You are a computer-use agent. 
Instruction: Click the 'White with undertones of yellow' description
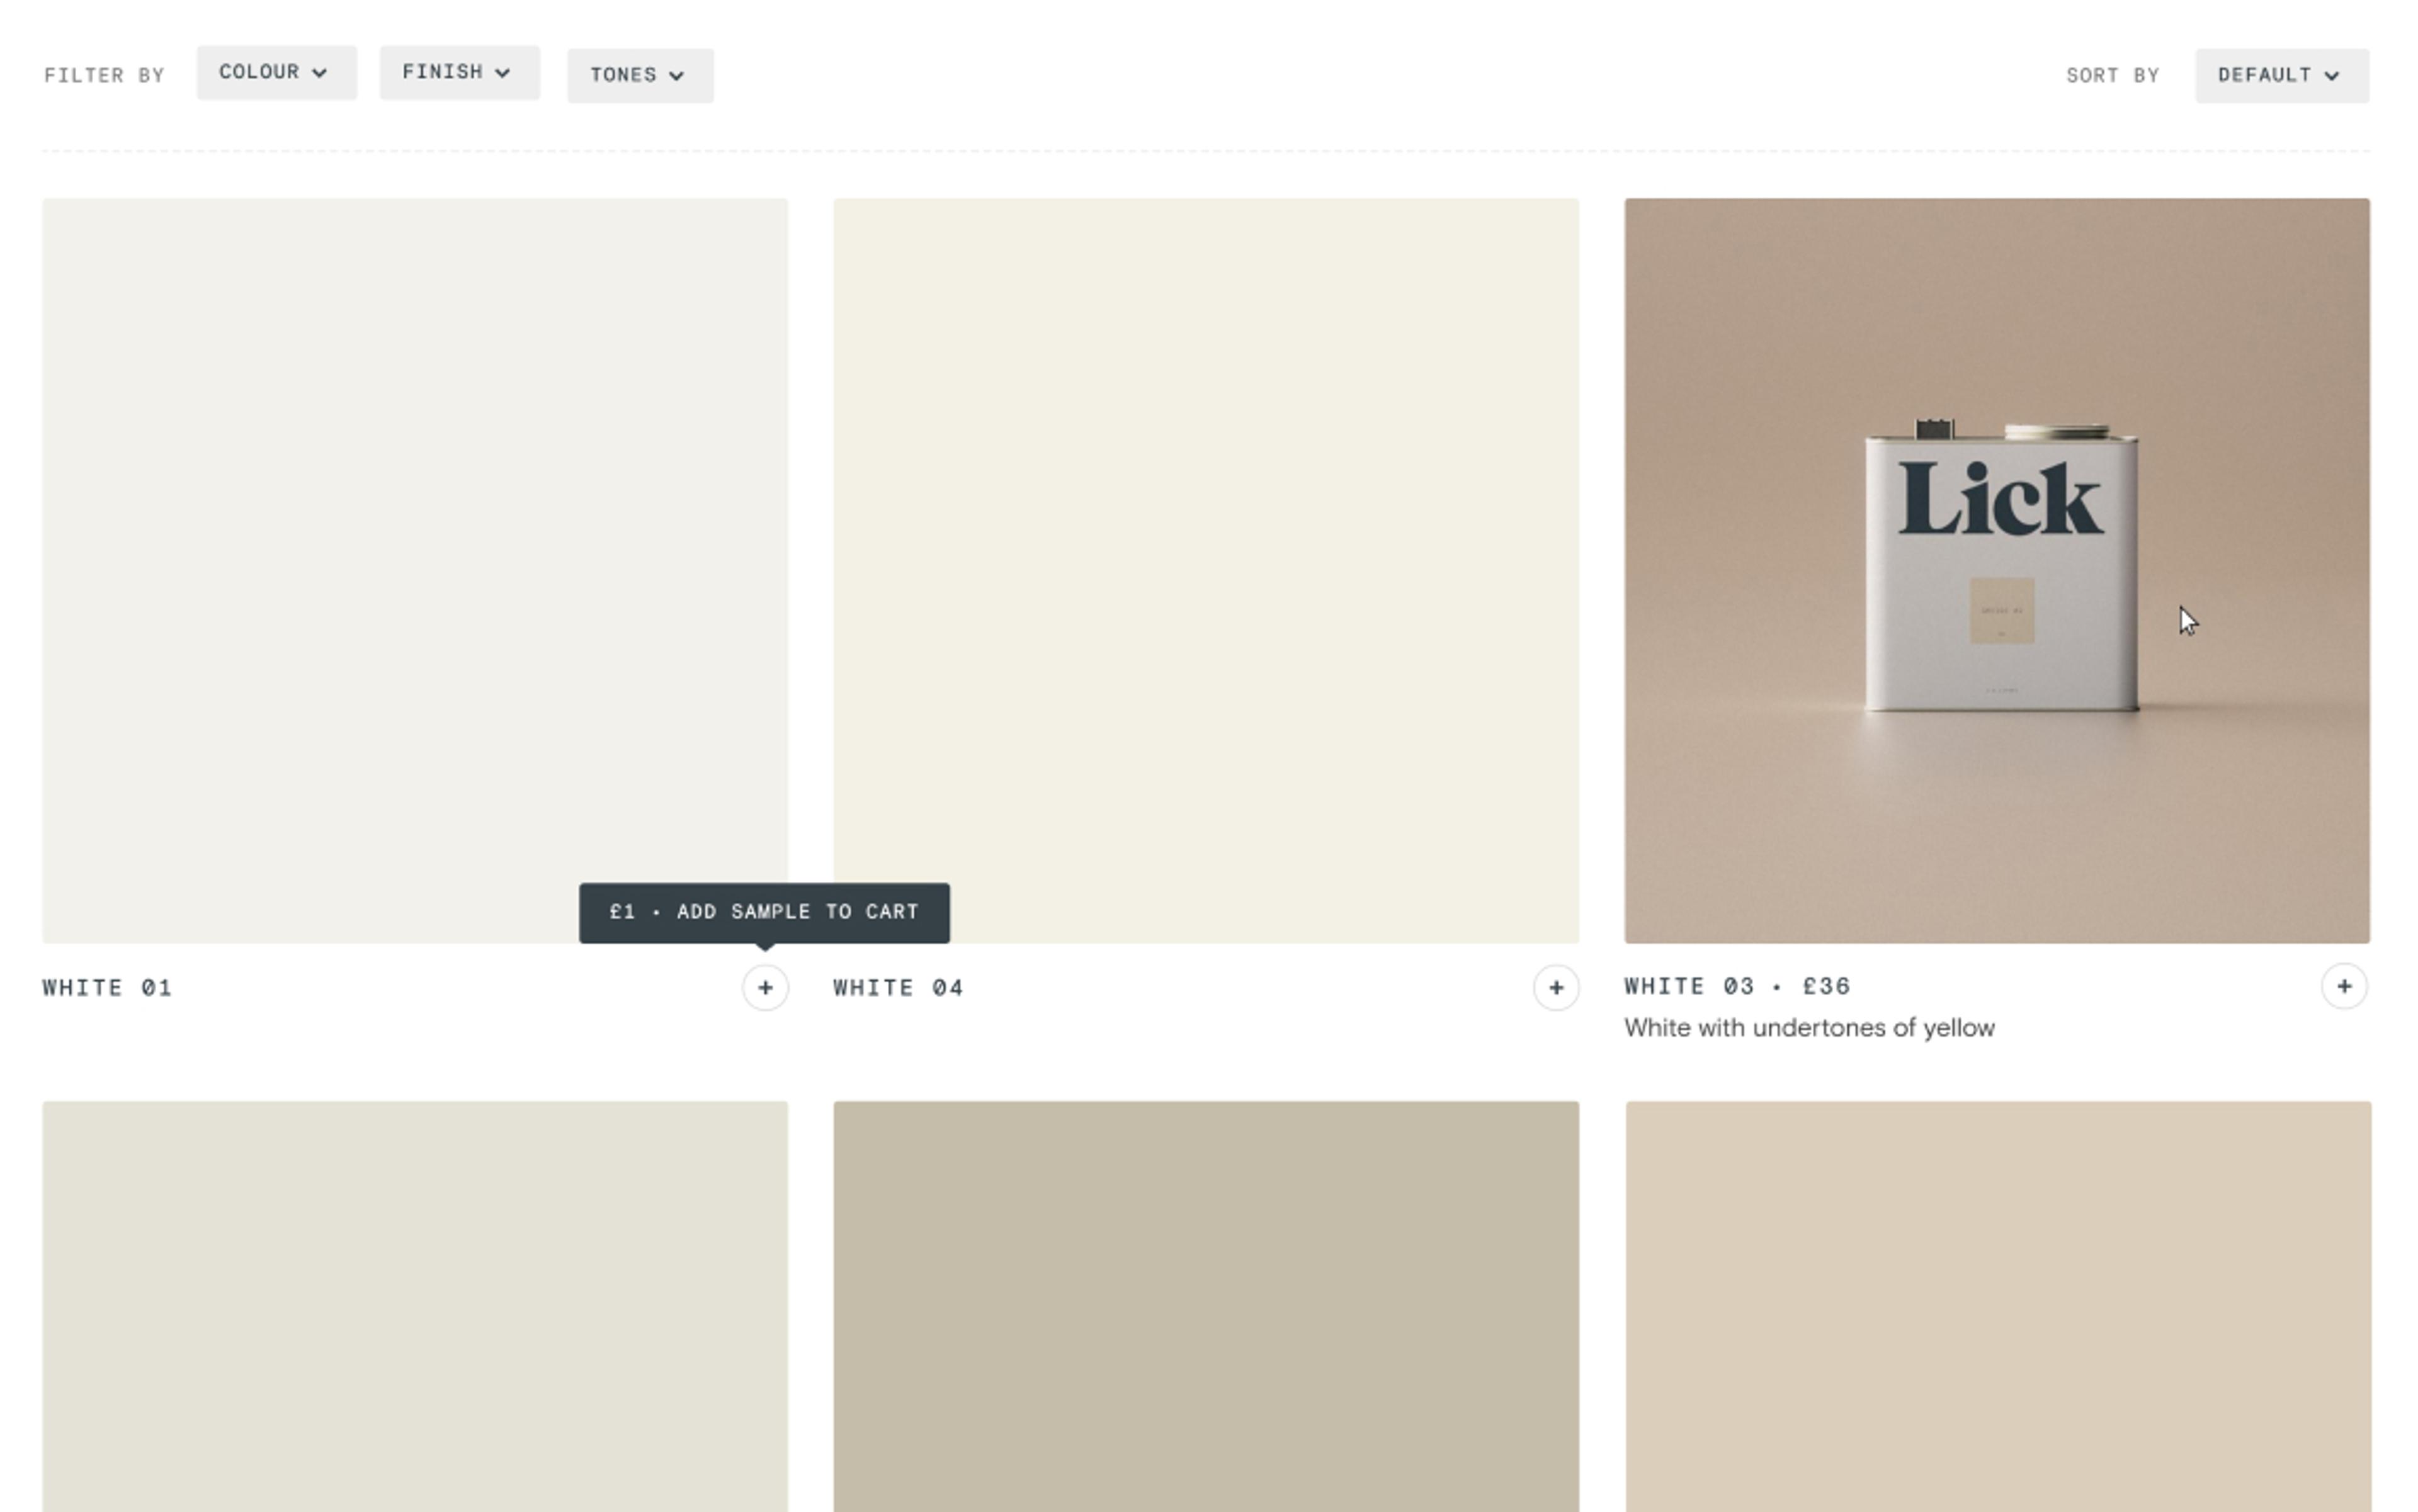[x=1808, y=1028]
